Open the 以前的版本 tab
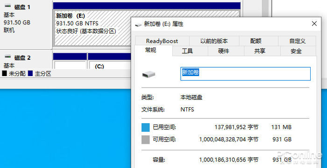 point(214,41)
